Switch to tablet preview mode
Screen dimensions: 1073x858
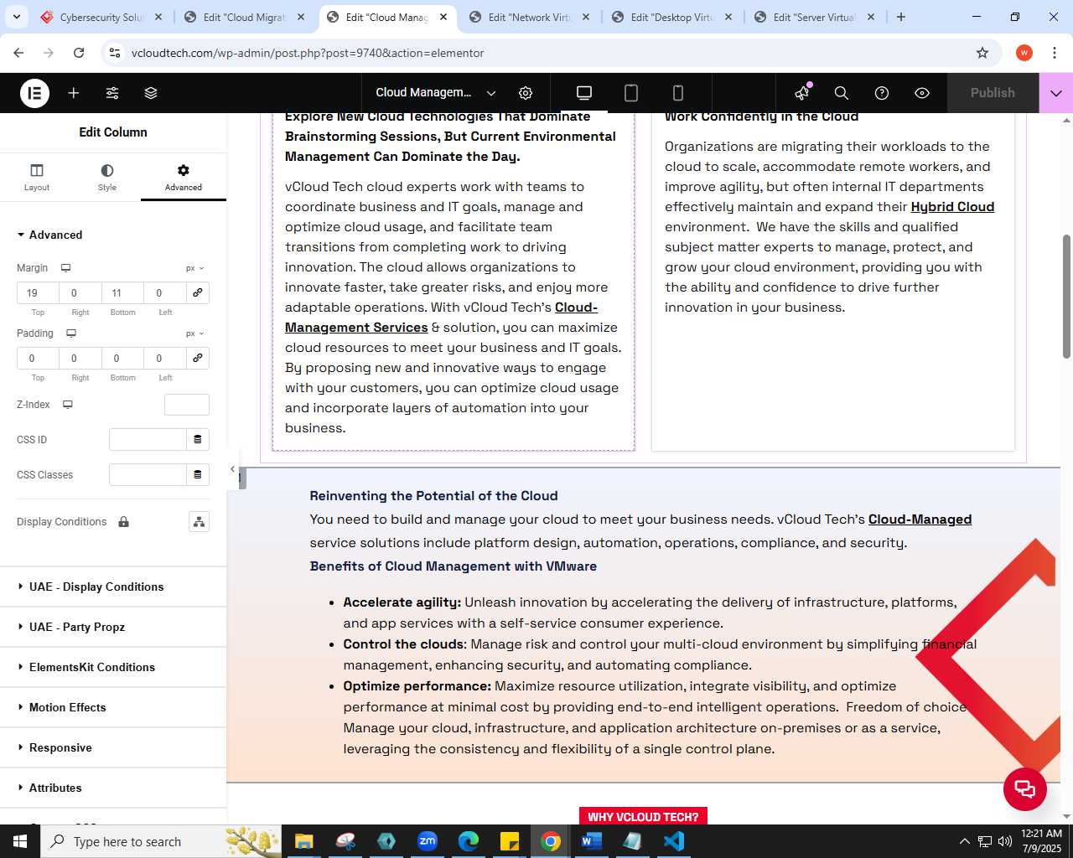tap(631, 93)
